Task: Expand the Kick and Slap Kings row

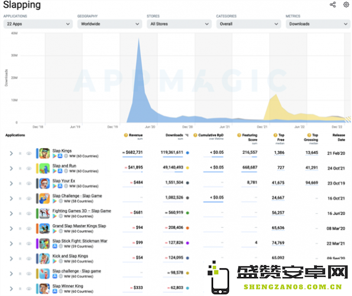Action: 11,259
